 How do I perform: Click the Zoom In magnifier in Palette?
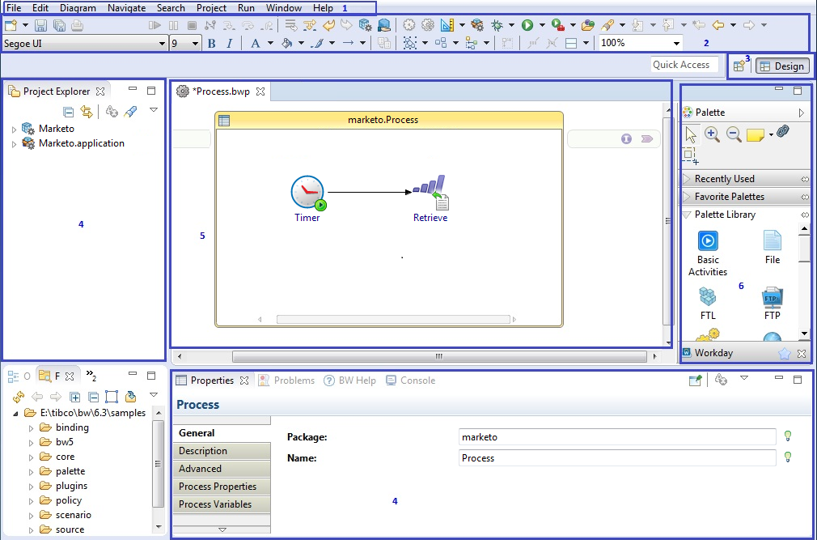712,134
